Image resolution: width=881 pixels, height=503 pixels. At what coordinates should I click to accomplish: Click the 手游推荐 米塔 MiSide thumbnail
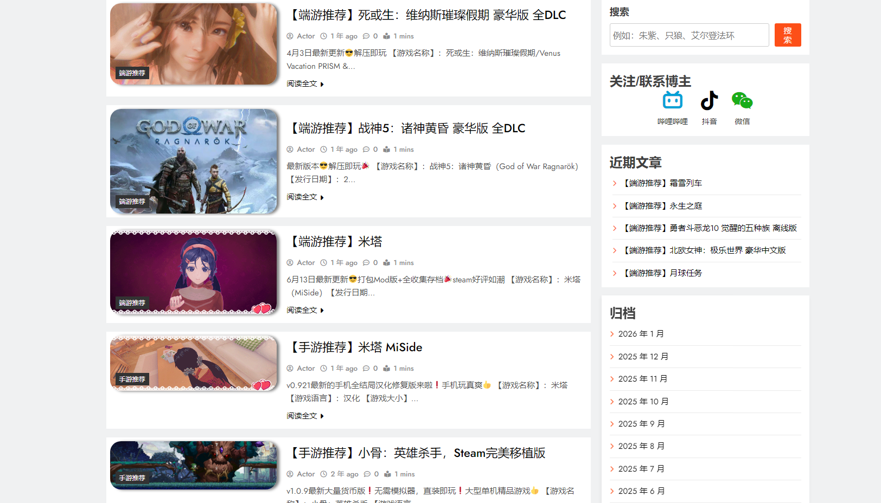[194, 363]
